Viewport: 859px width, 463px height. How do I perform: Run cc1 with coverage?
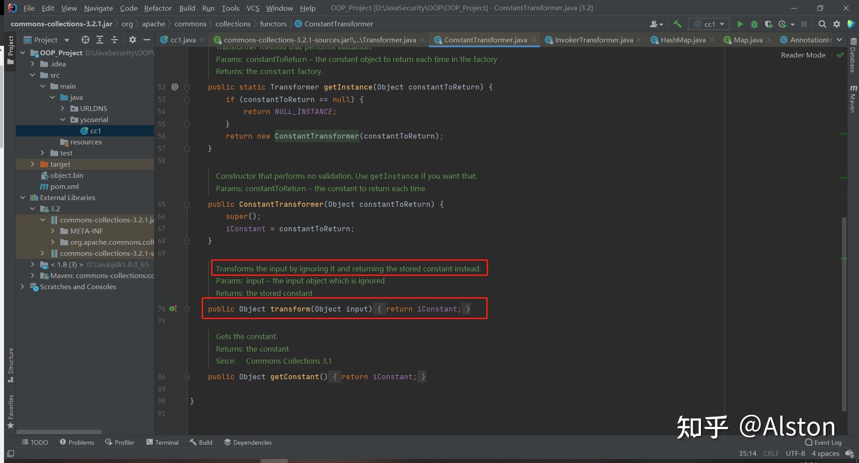769,24
